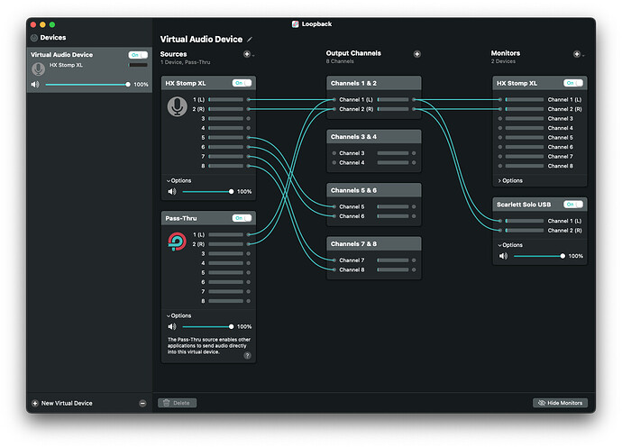
Task: Collapse Options under Scarlett Solo USB
Action: click(x=509, y=245)
